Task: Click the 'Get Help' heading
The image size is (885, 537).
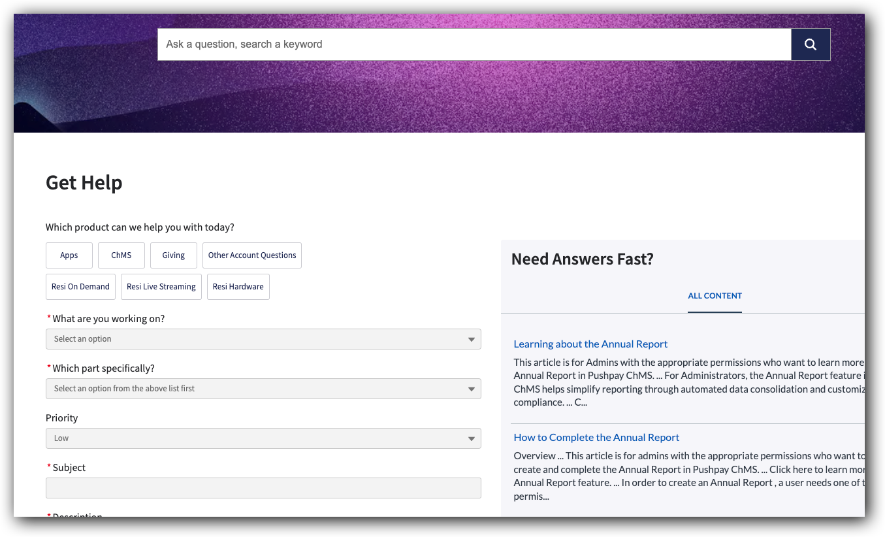Action: coord(84,183)
